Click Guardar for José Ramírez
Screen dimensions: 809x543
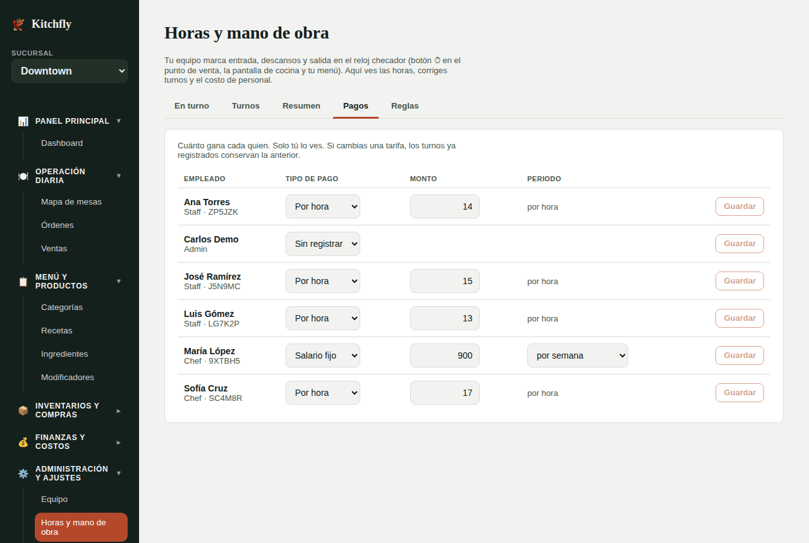pos(739,281)
